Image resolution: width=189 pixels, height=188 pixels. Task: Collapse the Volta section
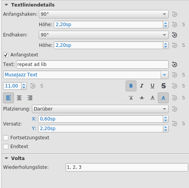click(6, 158)
